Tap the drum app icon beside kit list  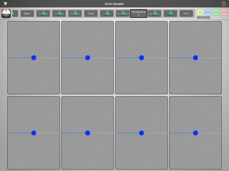[6, 13]
